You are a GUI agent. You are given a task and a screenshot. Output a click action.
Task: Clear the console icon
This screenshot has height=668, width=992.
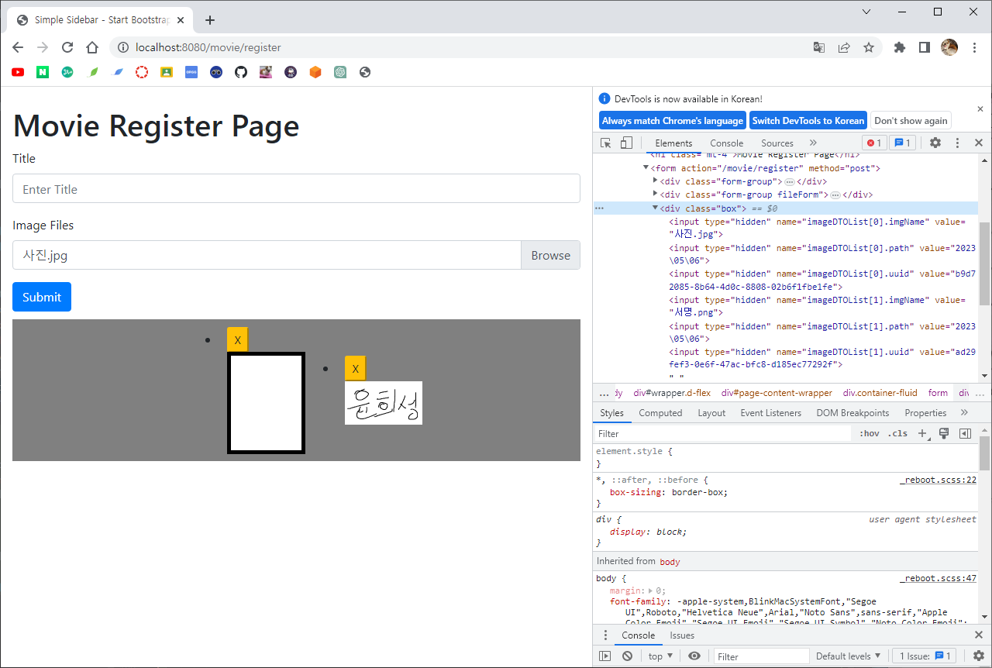pyautogui.click(x=627, y=656)
